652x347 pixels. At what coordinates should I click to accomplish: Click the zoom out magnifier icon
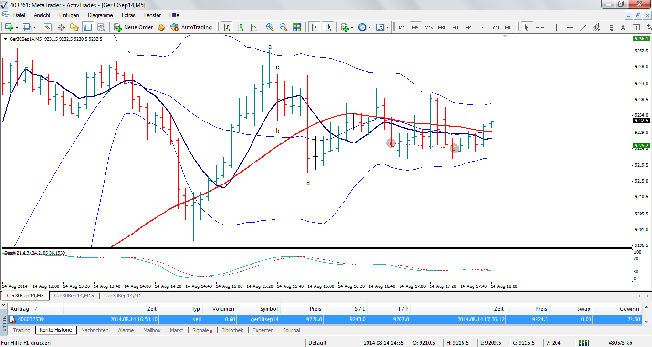(x=284, y=27)
